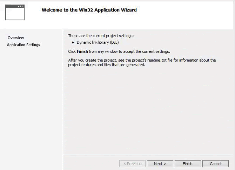
Task: Click the wizard title 'Welcome to the Win32 Application Wizard'
Action: point(89,10)
